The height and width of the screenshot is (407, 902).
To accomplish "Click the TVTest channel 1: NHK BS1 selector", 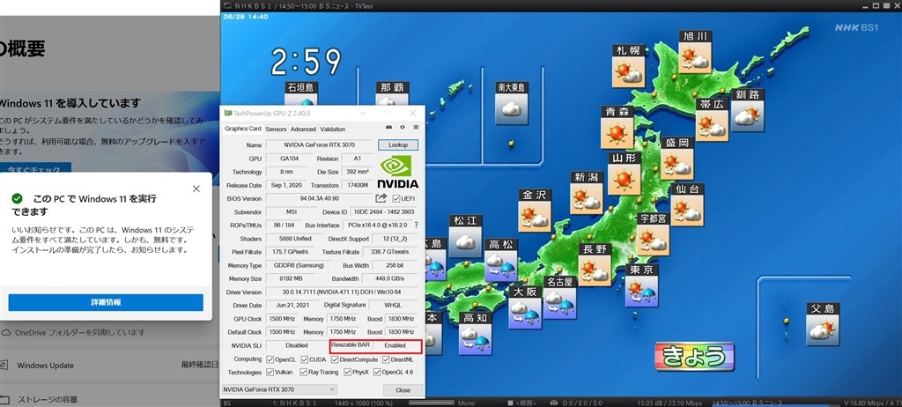I will pos(294,403).
